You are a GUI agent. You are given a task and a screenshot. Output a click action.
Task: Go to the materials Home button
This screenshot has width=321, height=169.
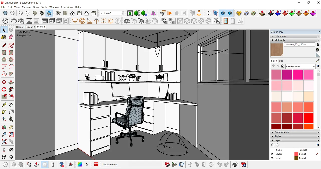tap(283, 66)
